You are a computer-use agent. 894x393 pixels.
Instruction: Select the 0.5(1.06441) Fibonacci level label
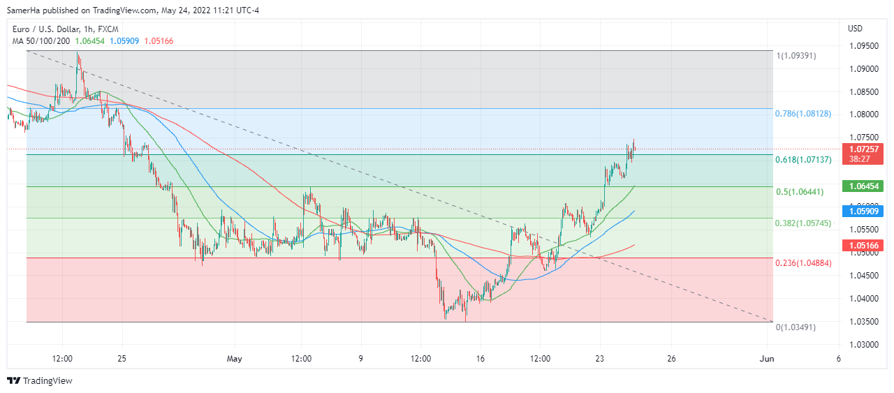coord(800,191)
